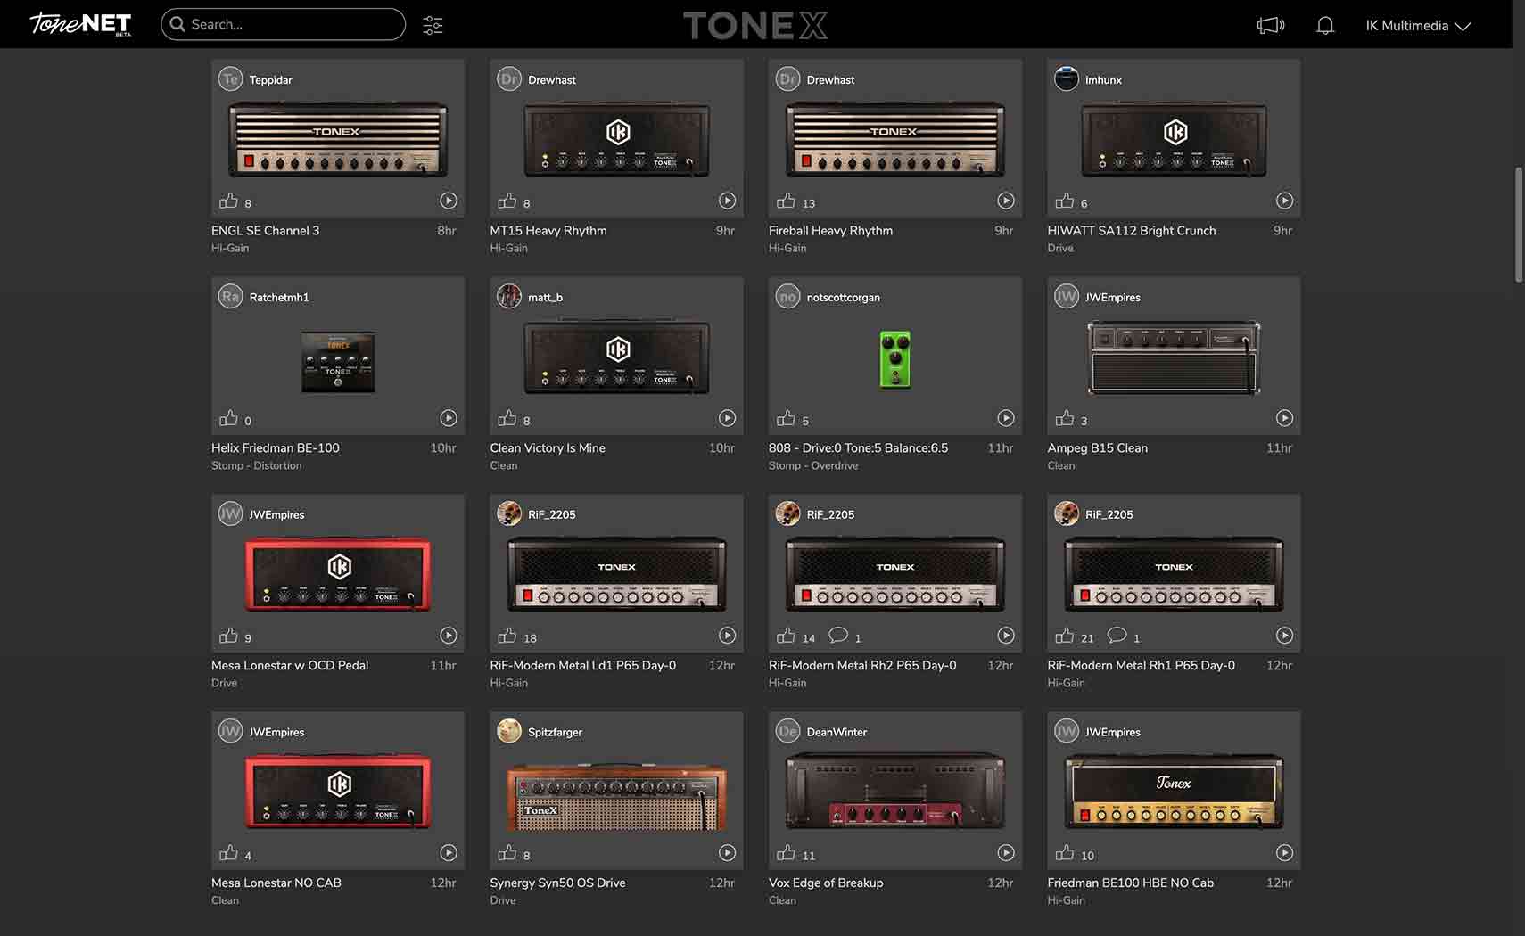This screenshot has width=1525, height=936.
Task: Play preview of ENGL SE Channel 3
Action: click(449, 201)
